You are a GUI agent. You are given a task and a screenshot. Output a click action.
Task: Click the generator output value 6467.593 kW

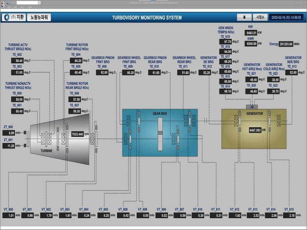click(255, 130)
